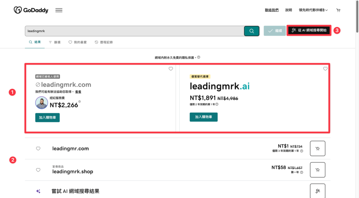Click the 繼續 button

(x=275, y=30)
